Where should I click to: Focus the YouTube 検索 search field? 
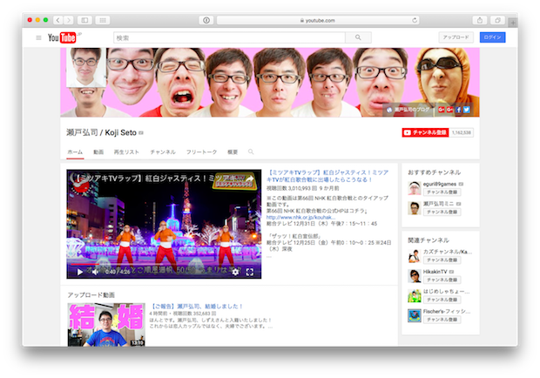pos(229,37)
